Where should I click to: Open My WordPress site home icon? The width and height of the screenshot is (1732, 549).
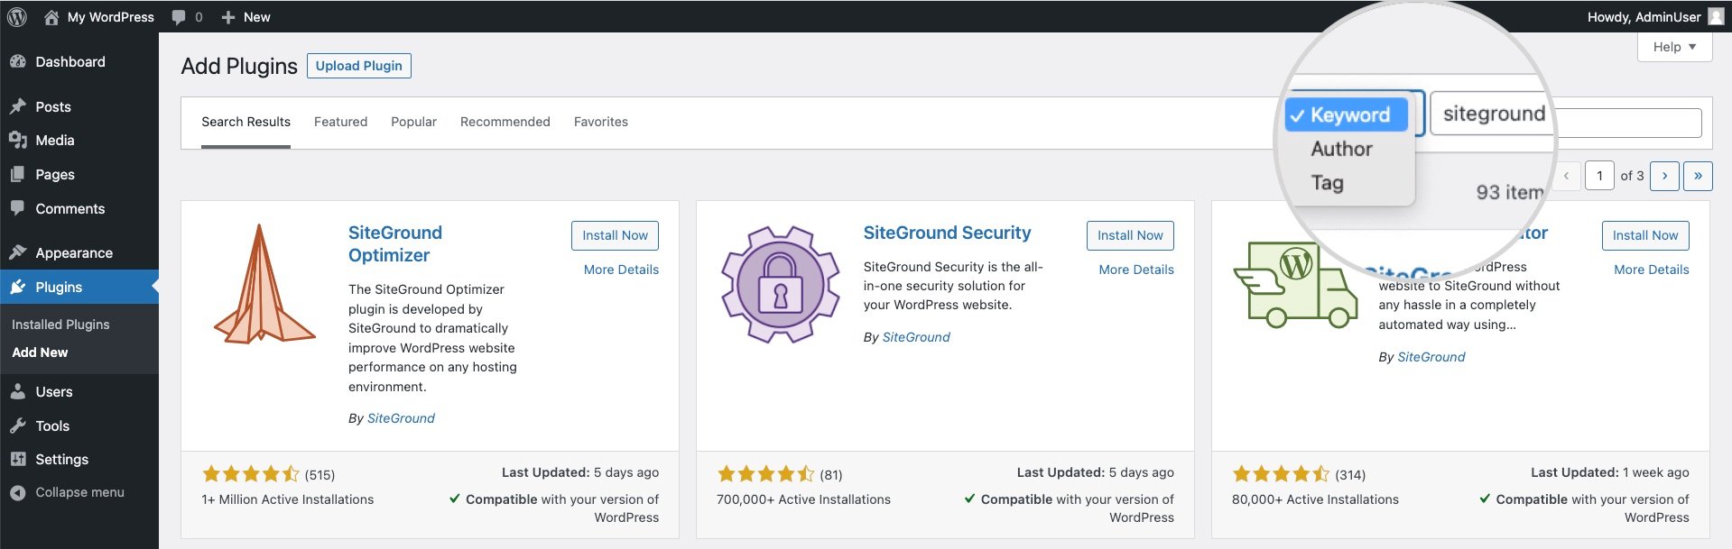click(51, 16)
